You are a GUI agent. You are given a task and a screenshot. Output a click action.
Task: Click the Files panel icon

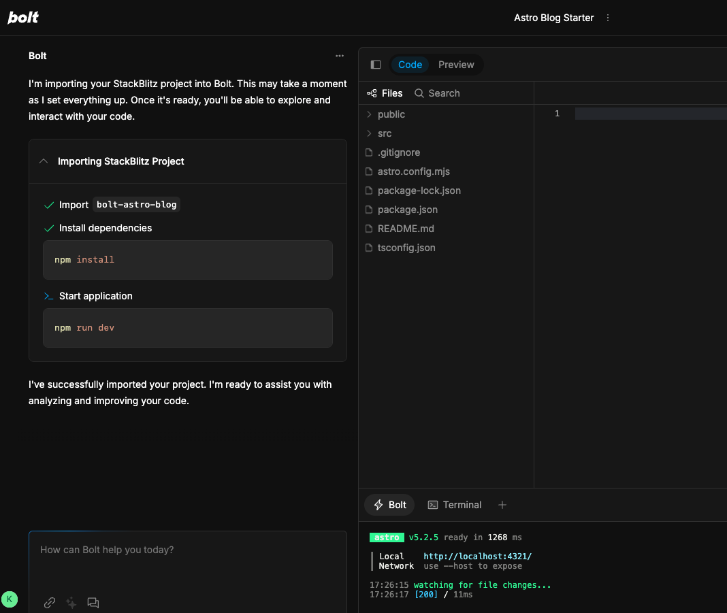pos(372,93)
